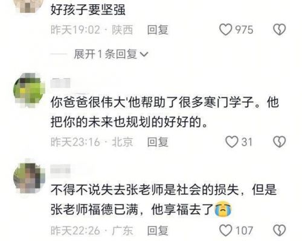Click the chevron next to 展开1条回复
The image size is (302, 241).
(x=144, y=54)
